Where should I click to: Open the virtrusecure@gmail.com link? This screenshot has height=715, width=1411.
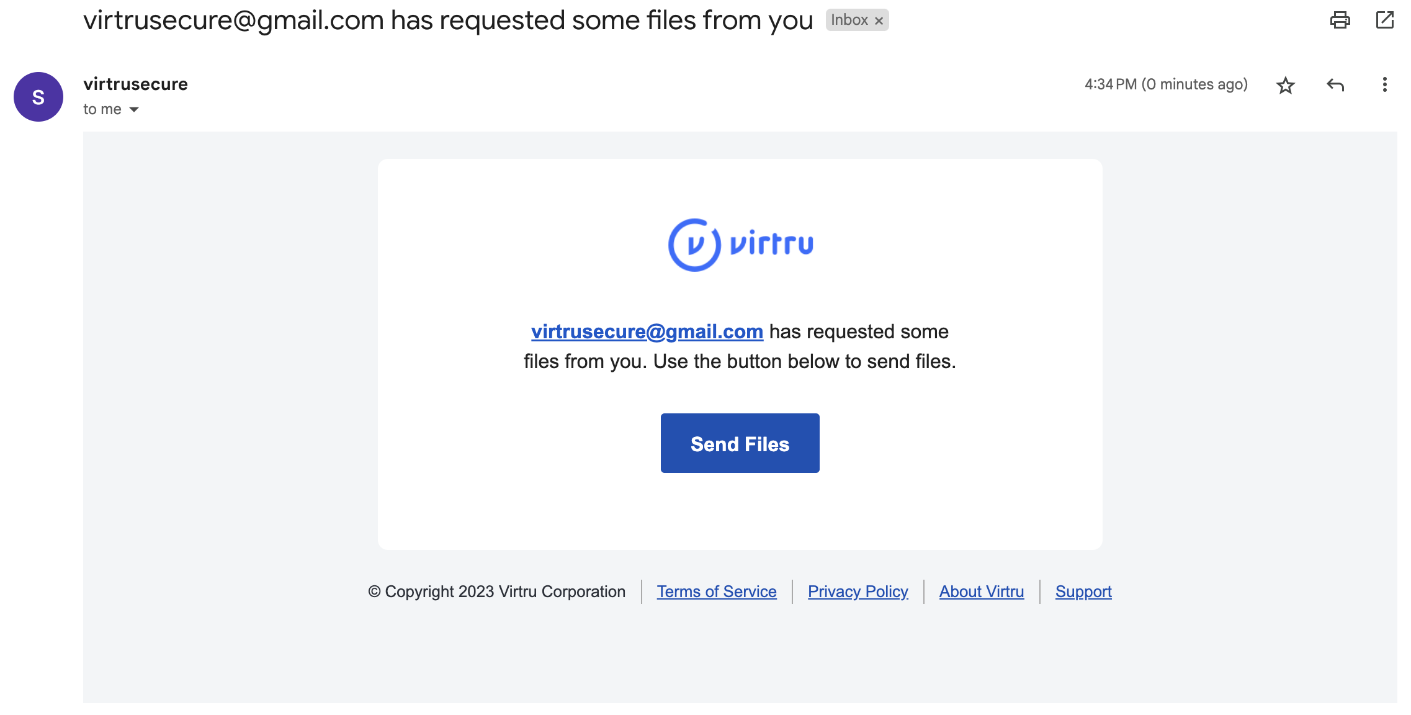tap(647, 332)
